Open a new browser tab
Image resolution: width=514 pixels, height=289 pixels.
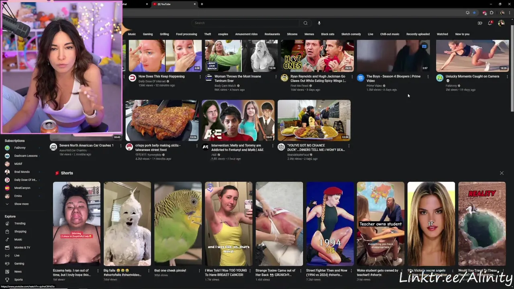[x=202, y=4]
